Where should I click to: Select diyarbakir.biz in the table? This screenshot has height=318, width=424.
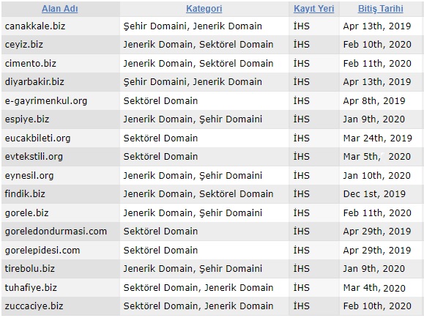[x=34, y=82]
